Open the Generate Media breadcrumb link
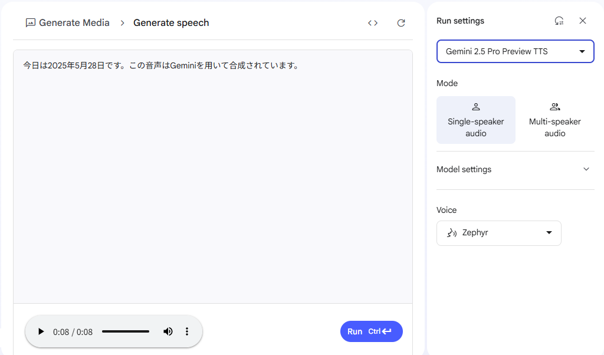This screenshot has height=355, width=604. click(74, 23)
